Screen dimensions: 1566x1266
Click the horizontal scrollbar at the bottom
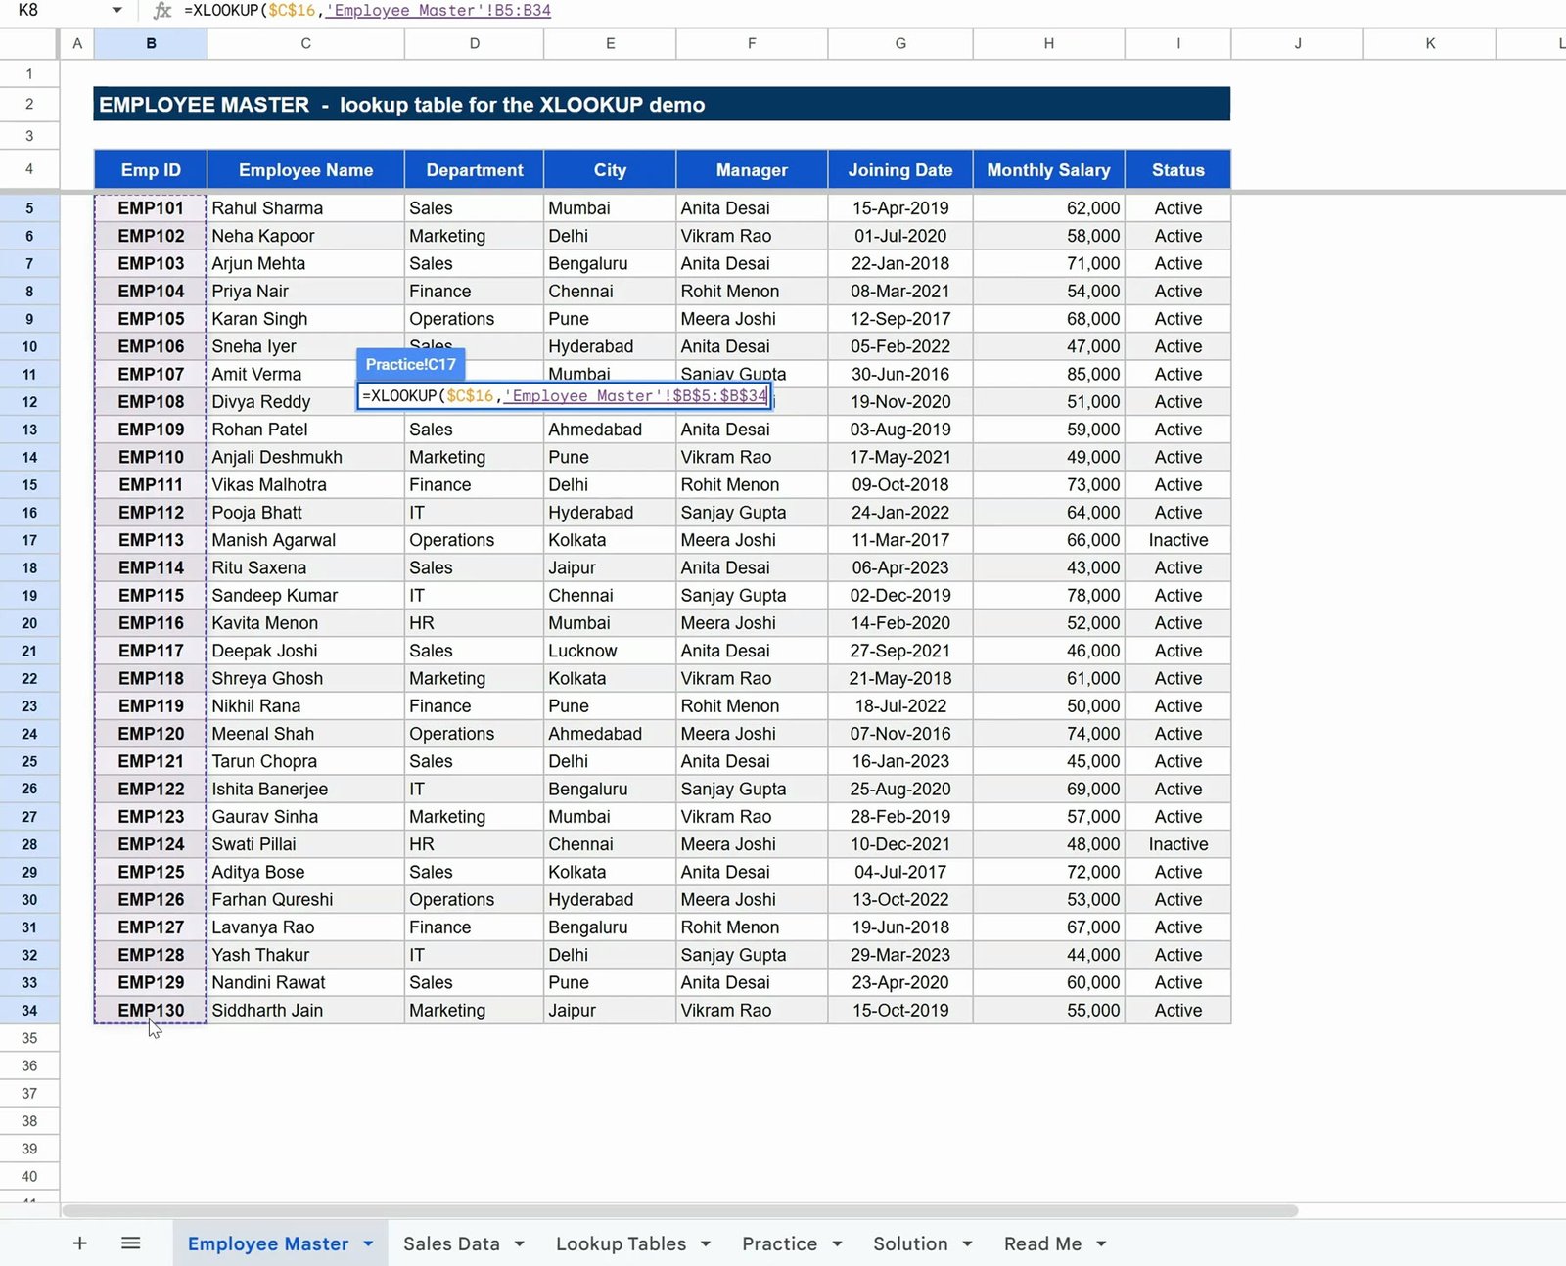pyautogui.click(x=680, y=1210)
